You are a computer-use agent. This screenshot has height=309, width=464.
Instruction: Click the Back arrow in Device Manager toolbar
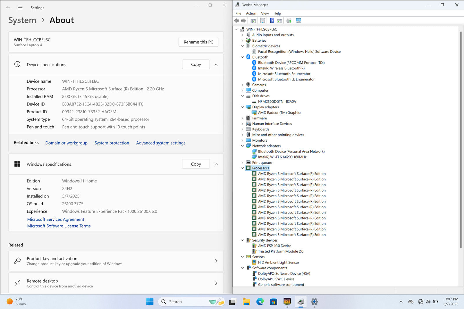pyautogui.click(x=237, y=21)
